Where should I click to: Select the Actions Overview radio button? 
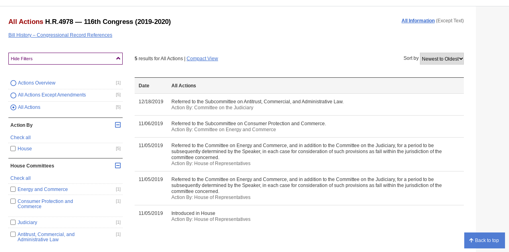tap(13, 83)
